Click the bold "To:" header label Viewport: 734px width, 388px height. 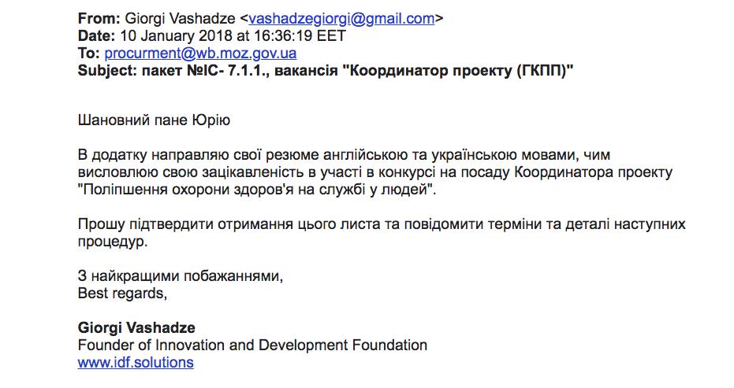coord(89,54)
